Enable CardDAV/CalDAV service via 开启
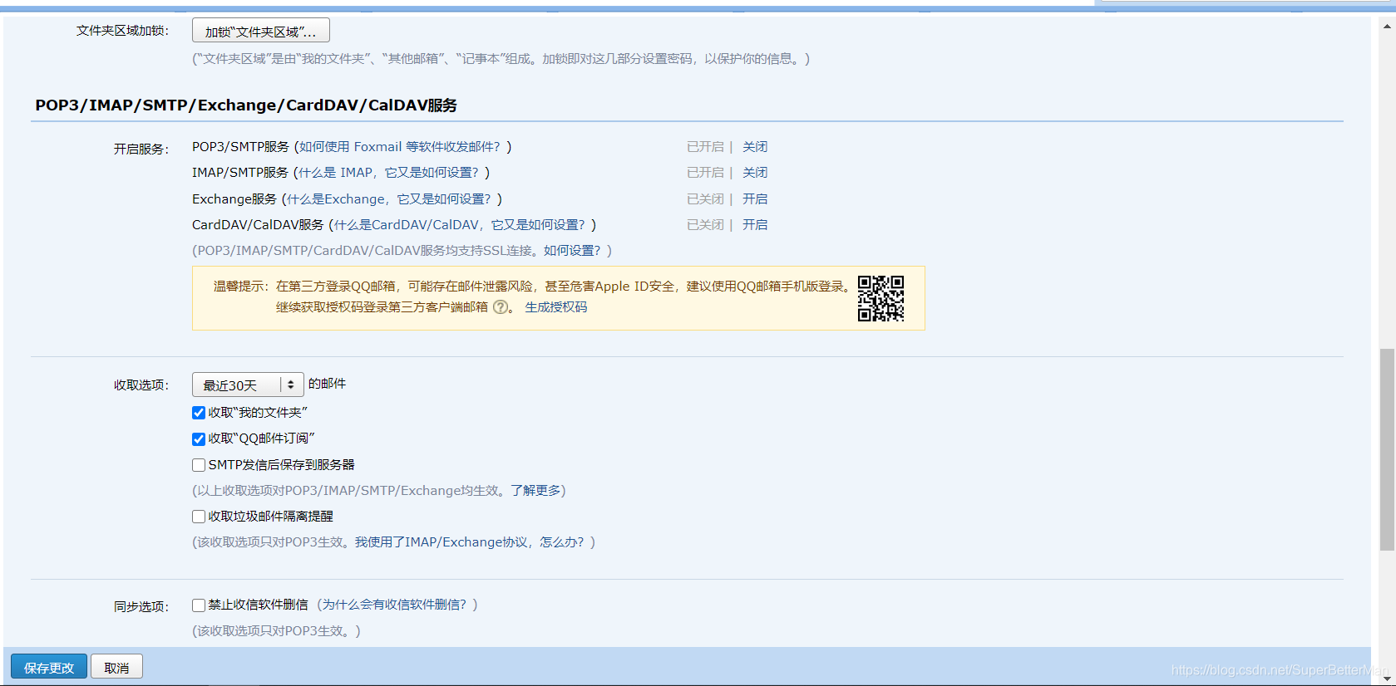1396x686 pixels. pos(755,225)
